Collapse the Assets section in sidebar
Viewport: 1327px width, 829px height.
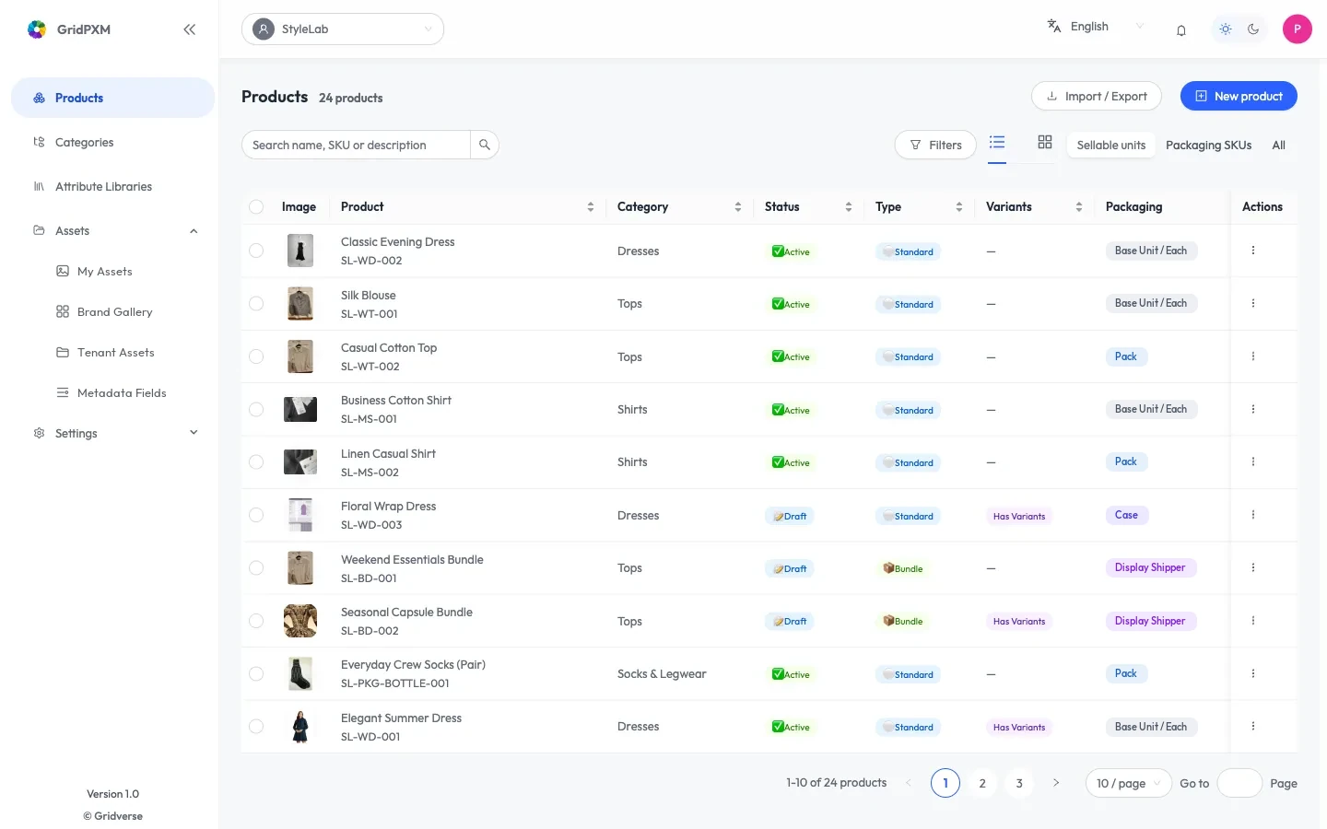tap(194, 231)
